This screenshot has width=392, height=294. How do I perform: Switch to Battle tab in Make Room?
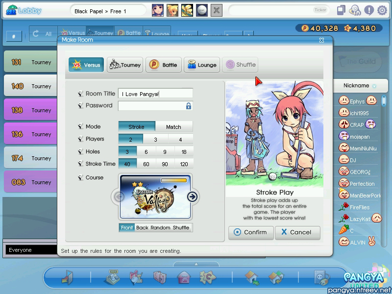pyautogui.click(x=164, y=65)
